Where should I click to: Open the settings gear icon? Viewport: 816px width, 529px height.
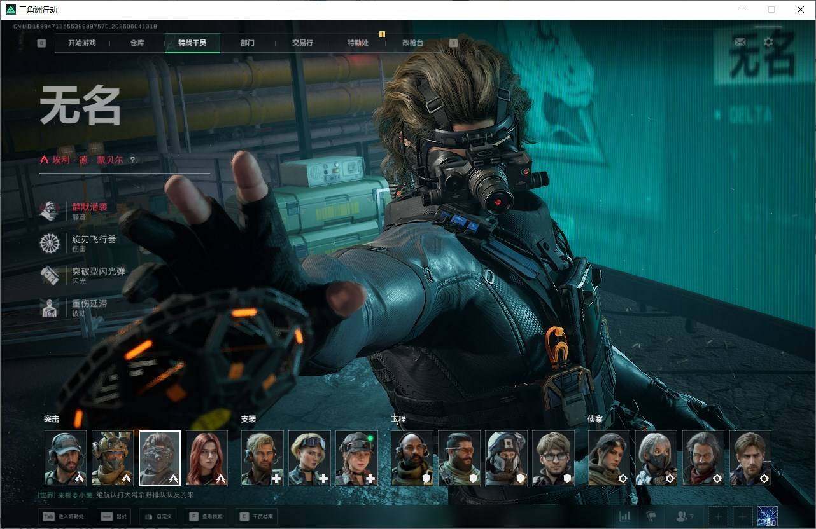pyautogui.click(x=768, y=42)
